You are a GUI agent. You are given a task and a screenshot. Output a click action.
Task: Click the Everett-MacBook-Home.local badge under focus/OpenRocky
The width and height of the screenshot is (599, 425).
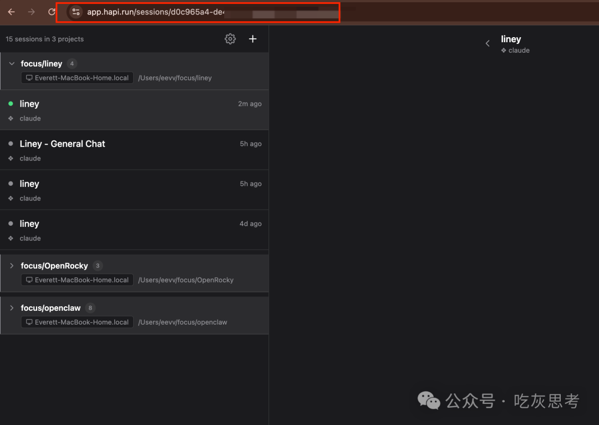point(77,280)
